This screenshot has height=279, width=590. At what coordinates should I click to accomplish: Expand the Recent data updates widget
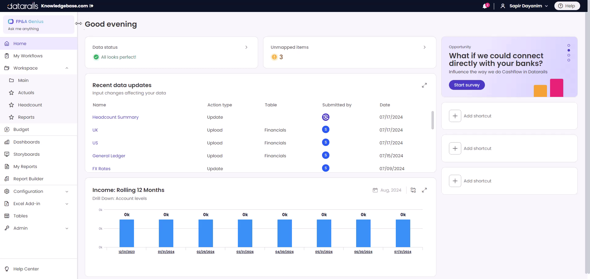[424, 85]
